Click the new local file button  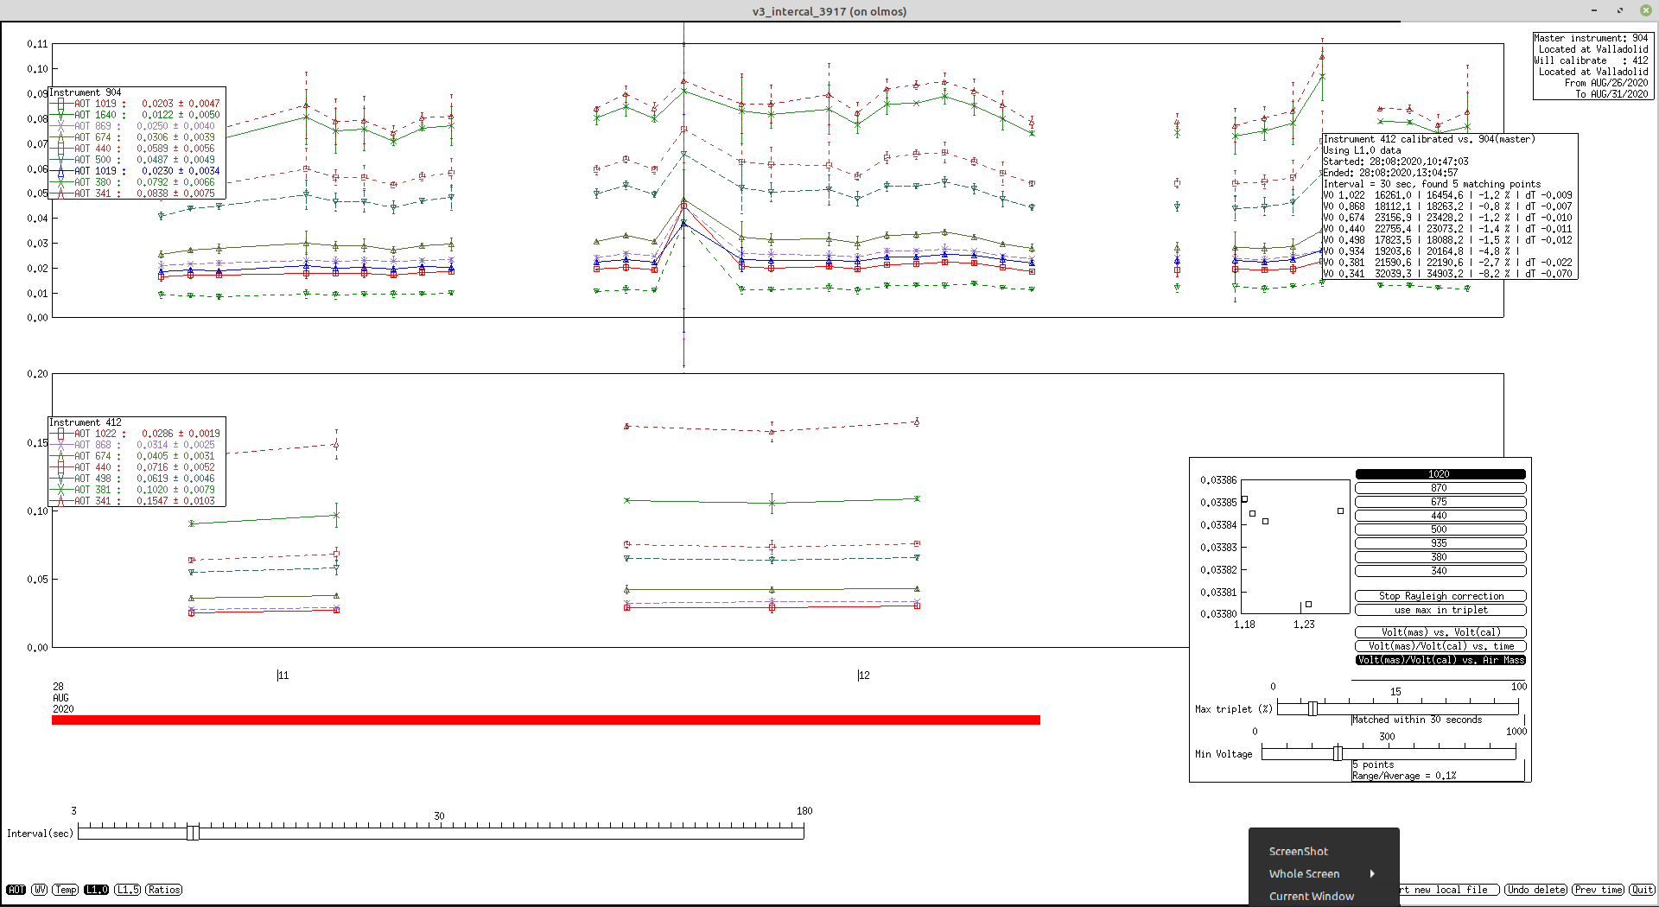point(1449,890)
